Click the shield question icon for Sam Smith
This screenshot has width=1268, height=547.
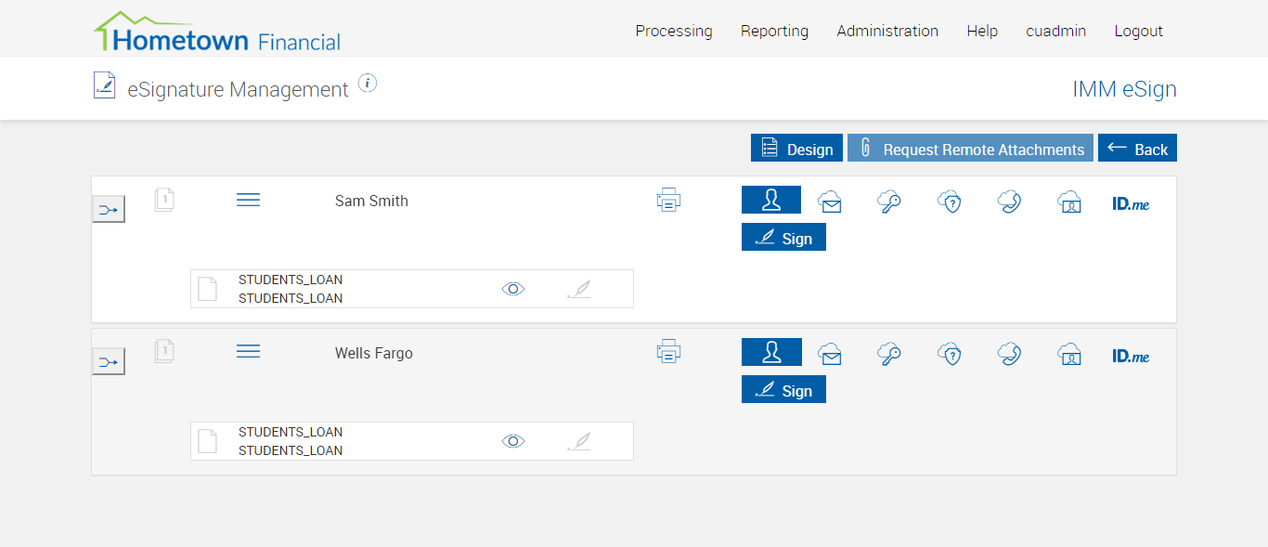[949, 202]
